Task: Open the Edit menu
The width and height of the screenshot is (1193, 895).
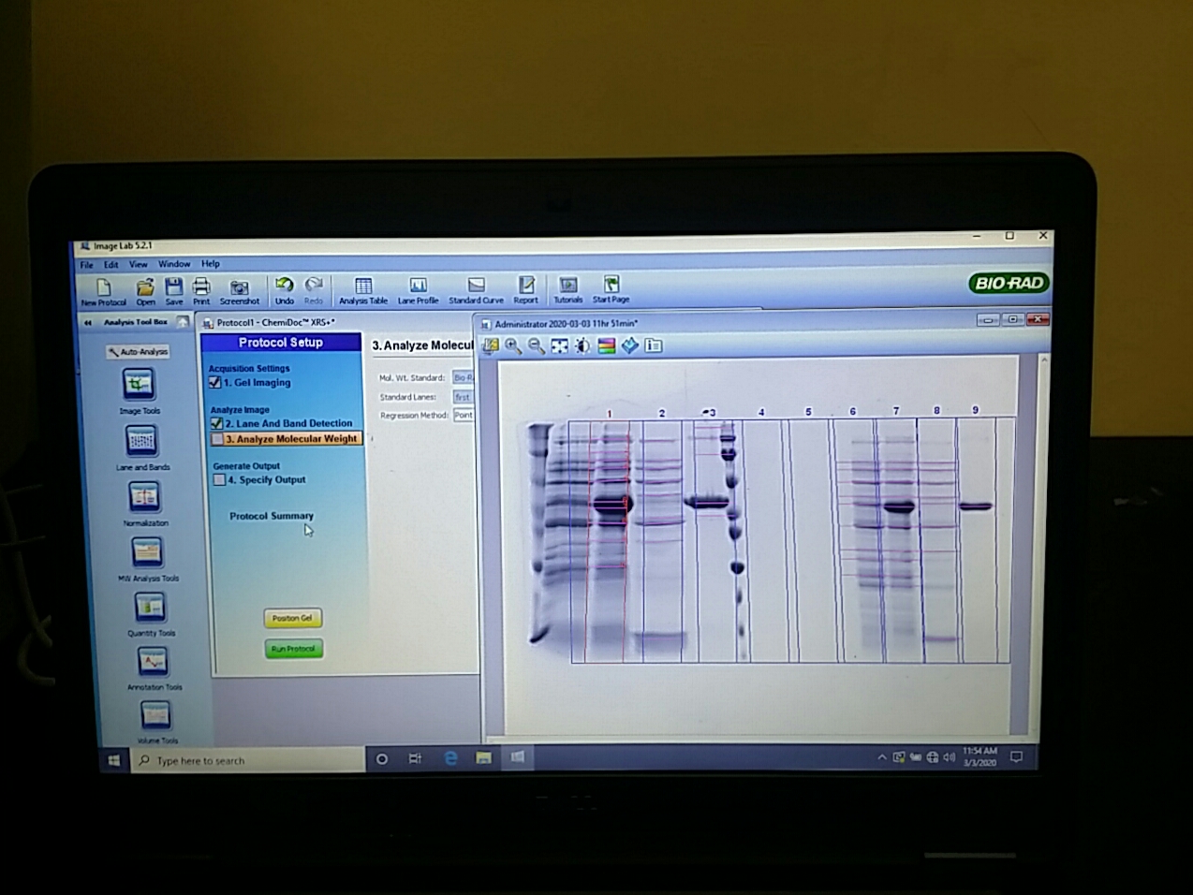Action: (x=111, y=265)
